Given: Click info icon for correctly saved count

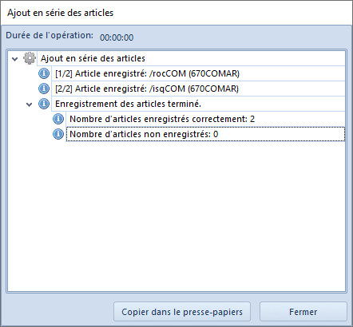Looking at the screenshot, I should point(58,119).
